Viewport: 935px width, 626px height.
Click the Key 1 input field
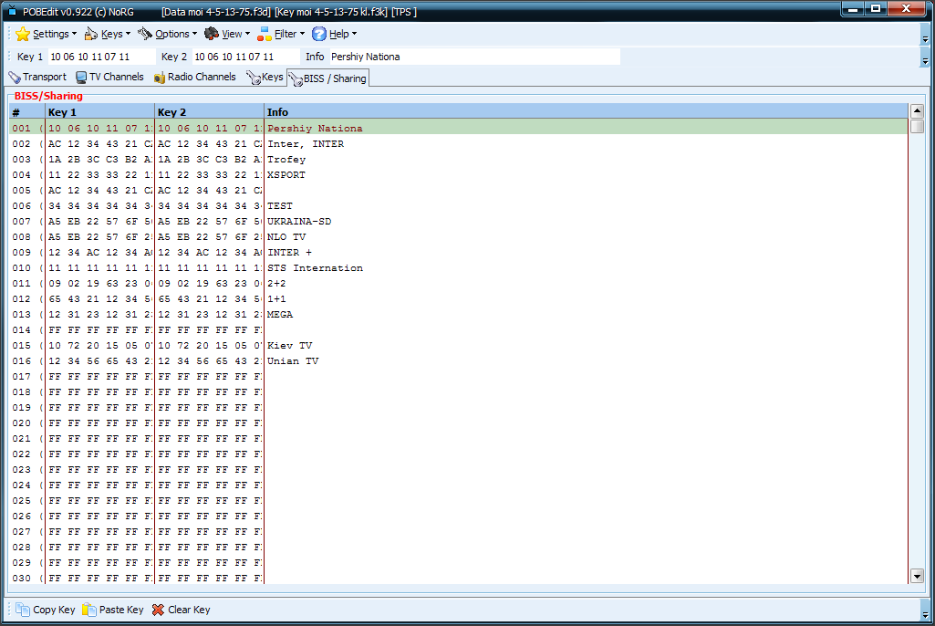101,57
